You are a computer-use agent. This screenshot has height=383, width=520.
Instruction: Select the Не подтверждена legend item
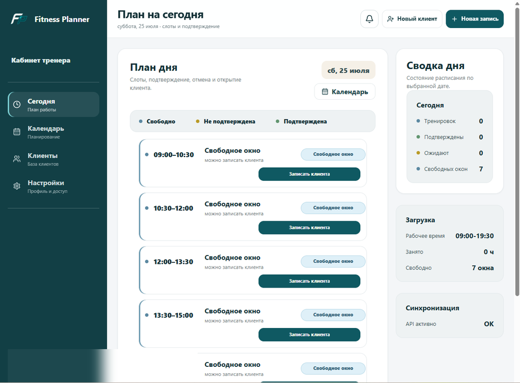pos(225,121)
